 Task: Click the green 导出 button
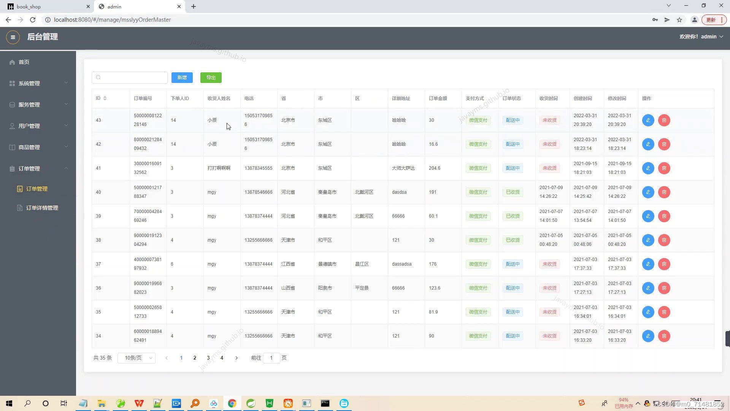tap(211, 78)
